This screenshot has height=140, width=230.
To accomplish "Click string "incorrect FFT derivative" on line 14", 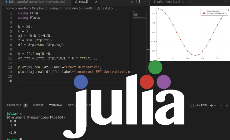I will click(x=100, y=72).
